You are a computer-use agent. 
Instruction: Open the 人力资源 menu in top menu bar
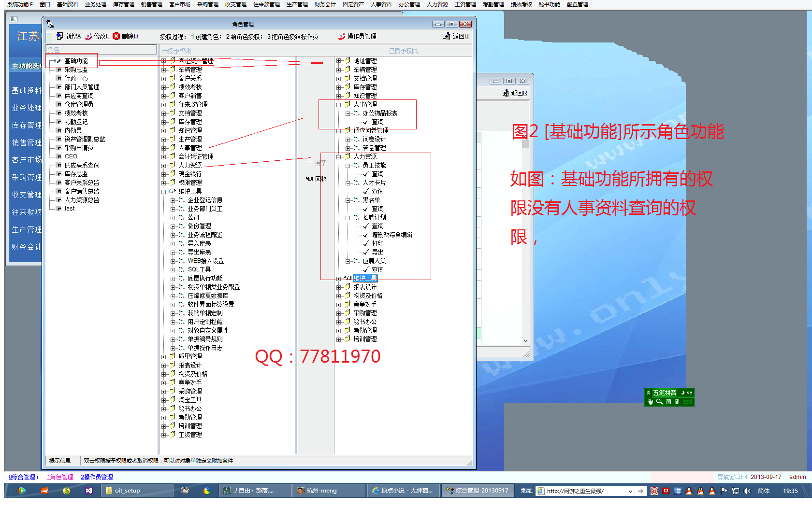437,4
